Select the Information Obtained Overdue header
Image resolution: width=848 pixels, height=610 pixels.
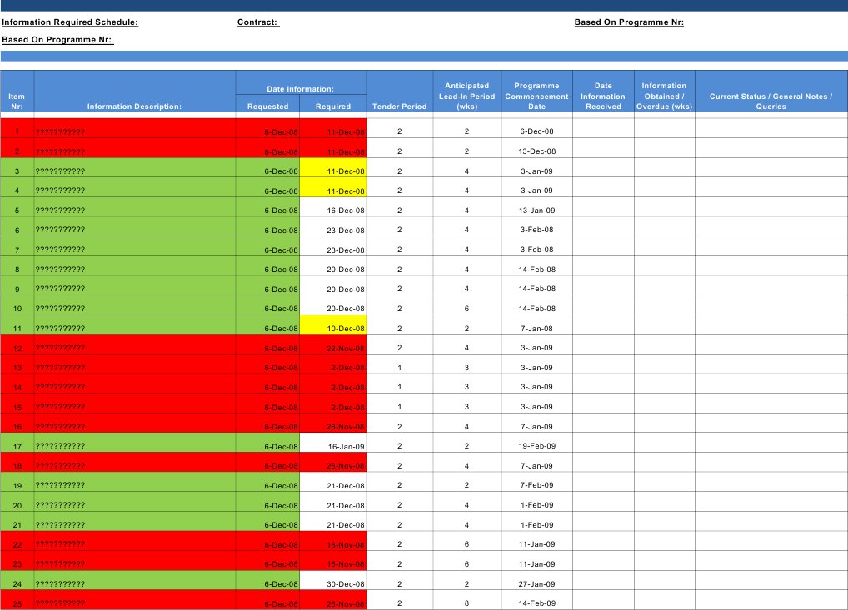(663, 96)
